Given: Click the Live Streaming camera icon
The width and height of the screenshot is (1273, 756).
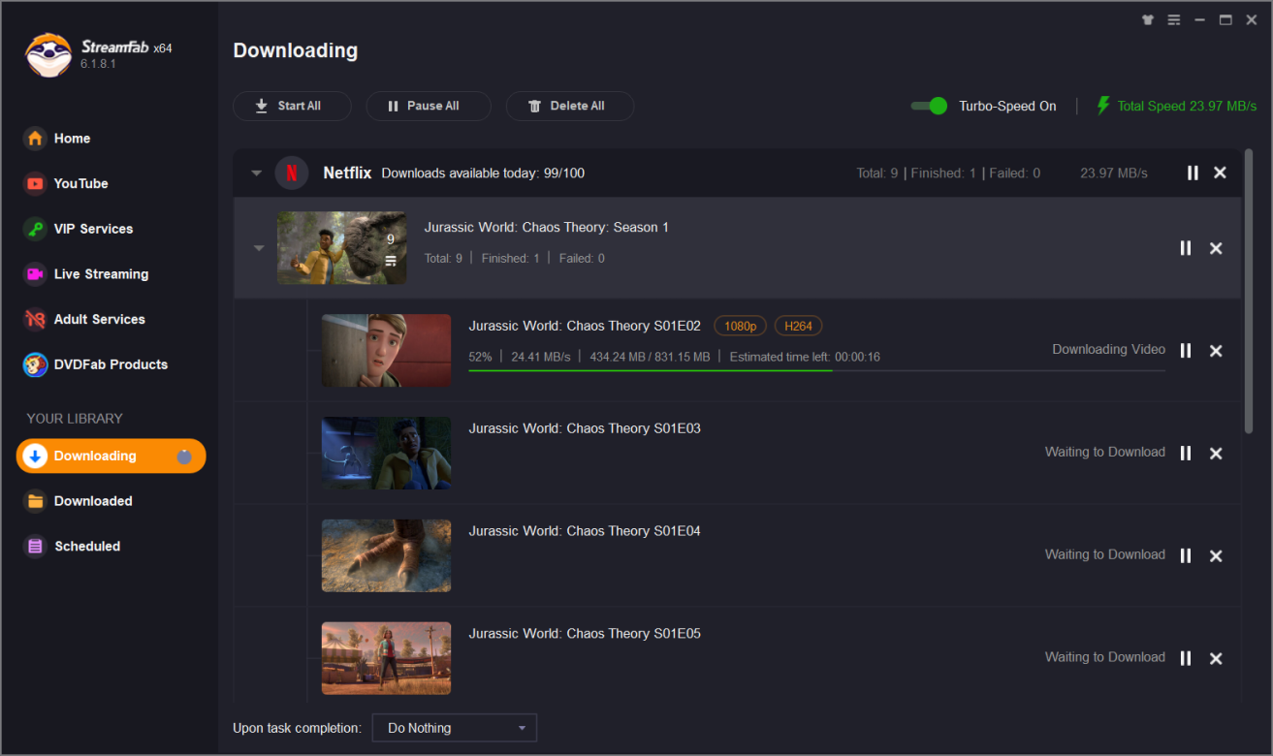Looking at the screenshot, I should [35, 274].
